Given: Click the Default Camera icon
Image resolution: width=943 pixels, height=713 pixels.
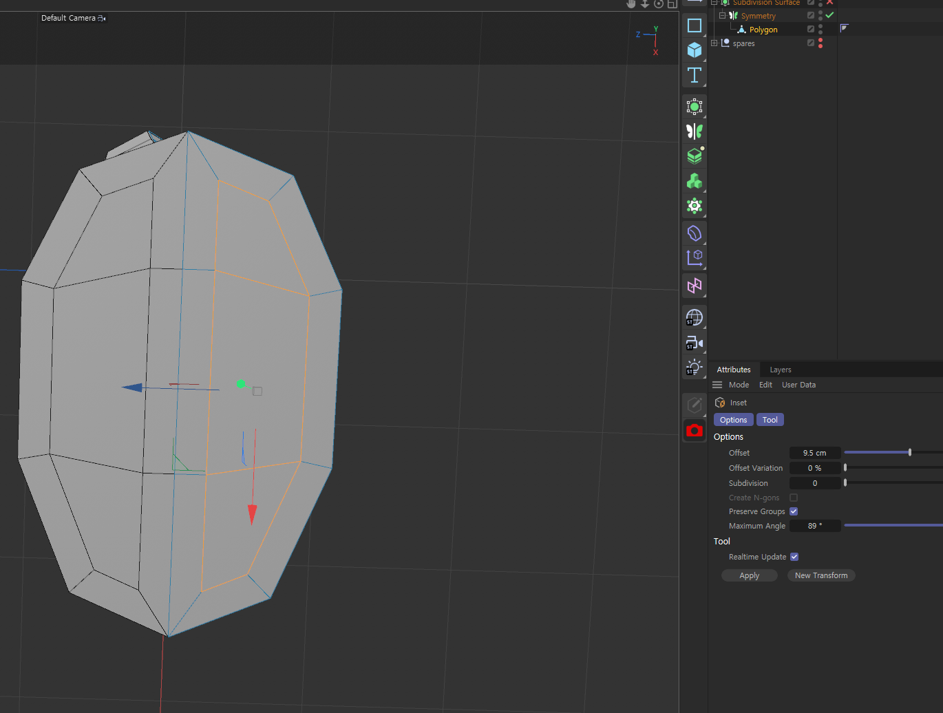Looking at the screenshot, I should (102, 18).
